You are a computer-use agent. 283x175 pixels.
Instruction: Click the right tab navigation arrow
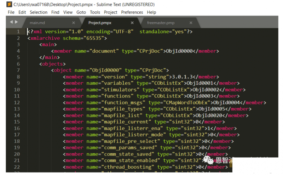(x=16, y=22)
